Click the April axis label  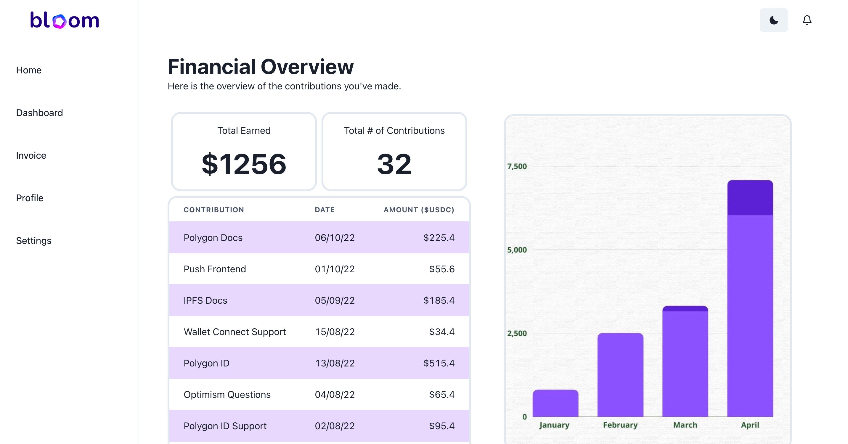(750, 425)
